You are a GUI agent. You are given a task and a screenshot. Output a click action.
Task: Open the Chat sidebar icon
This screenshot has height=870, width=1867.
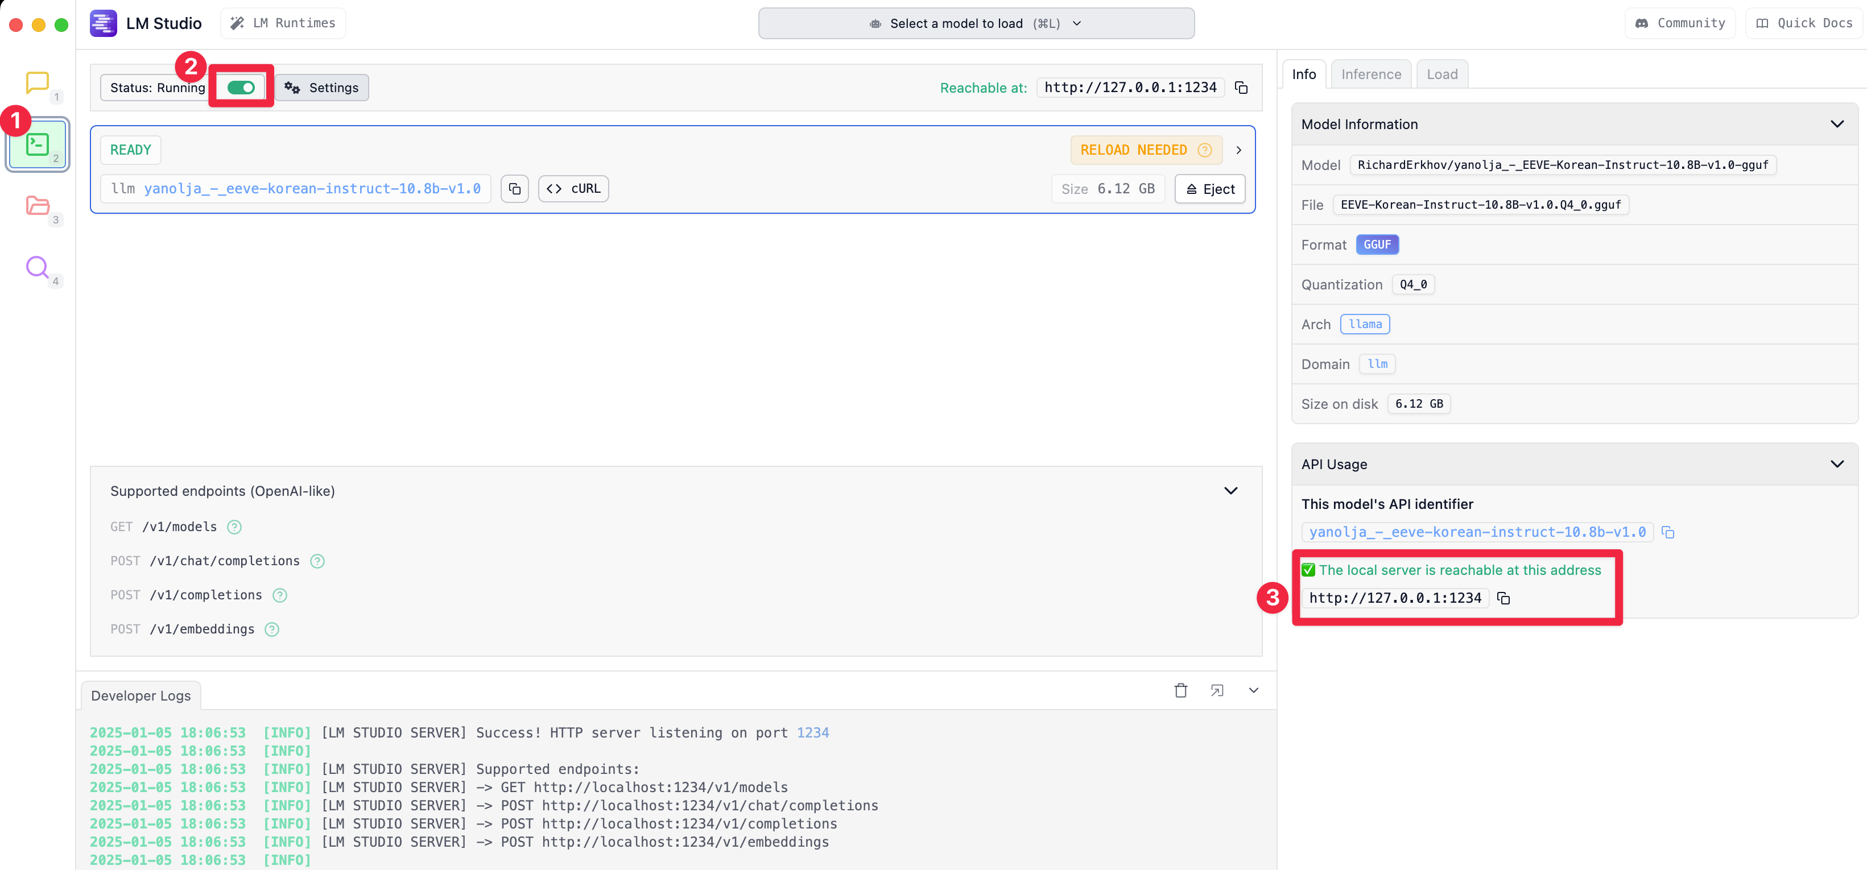click(x=37, y=82)
